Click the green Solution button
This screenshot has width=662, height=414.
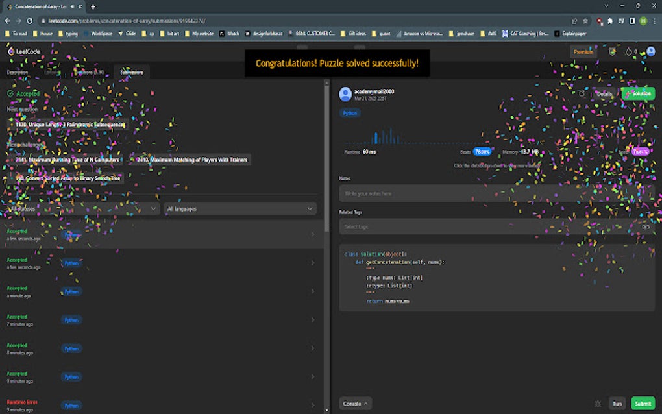[x=638, y=93]
